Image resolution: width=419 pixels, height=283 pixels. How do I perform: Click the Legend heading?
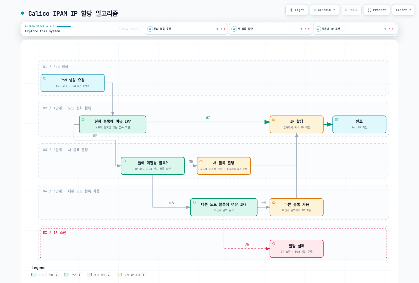pos(38,268)
